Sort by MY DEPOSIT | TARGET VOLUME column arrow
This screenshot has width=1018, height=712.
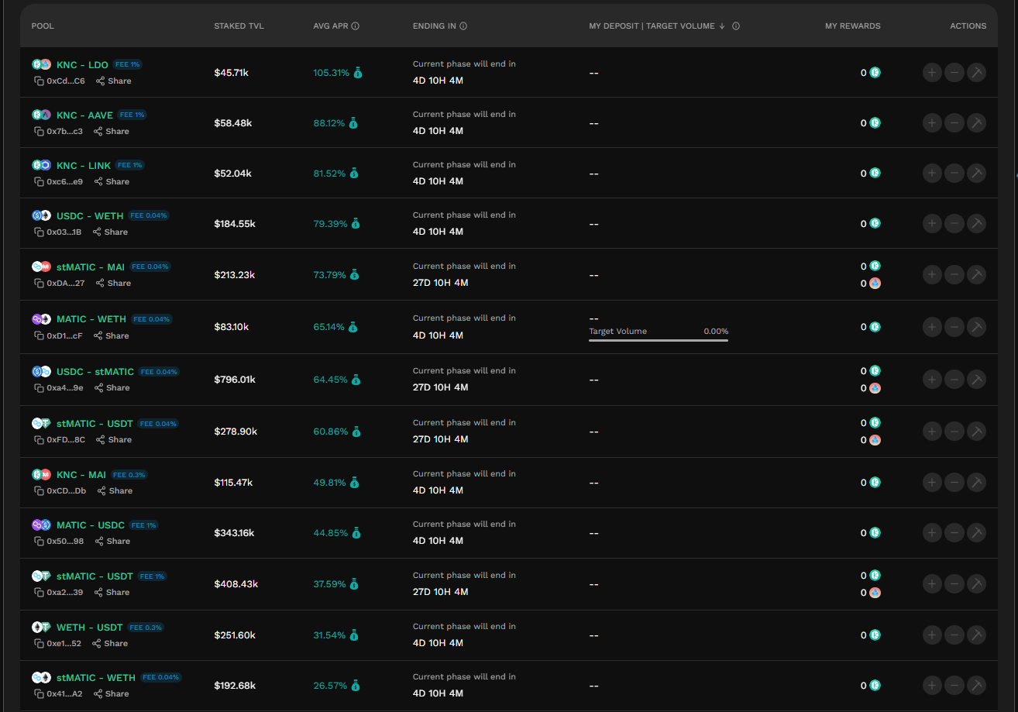722,26
